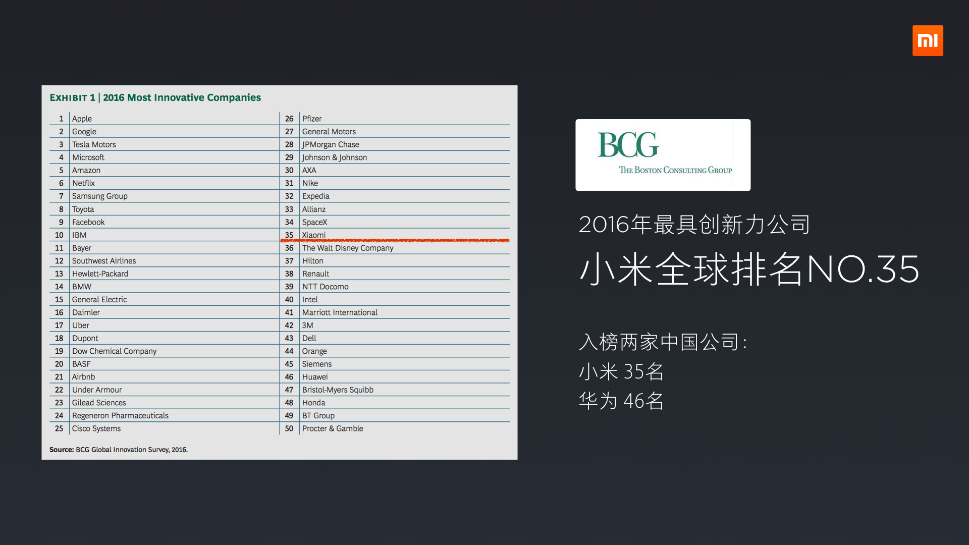Click the 小米全球排名NO.35 headline
Viewport: 969px width, 545px height.
tap(749, 269)
